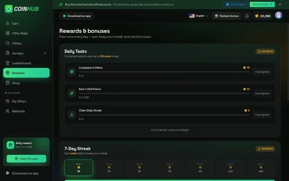289x181 pixels.
Task: Click the Surveys clipboard icon
Action: [x=8, y=53]
